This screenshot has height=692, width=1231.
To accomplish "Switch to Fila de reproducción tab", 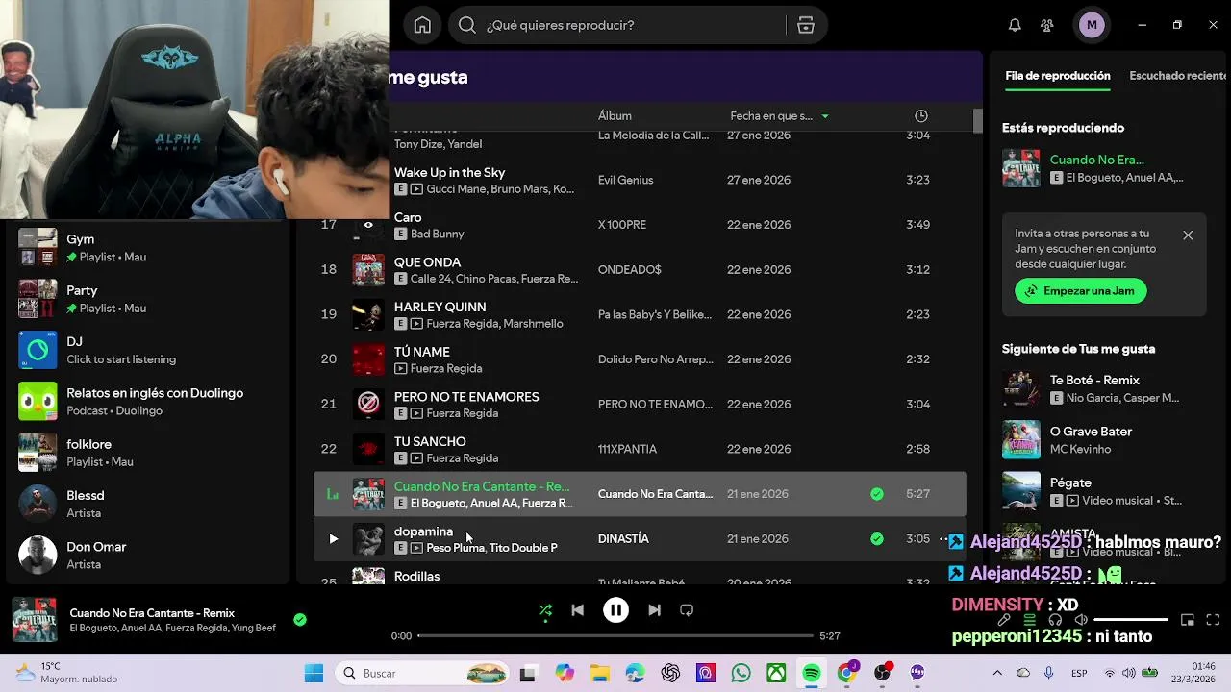I will (x=1057, y=76).
